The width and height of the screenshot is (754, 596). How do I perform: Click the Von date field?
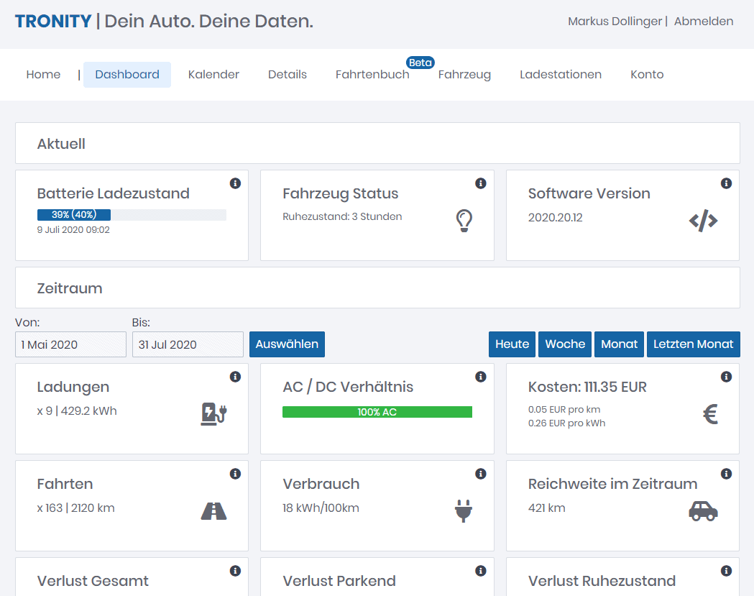click(x=70, y=345)
